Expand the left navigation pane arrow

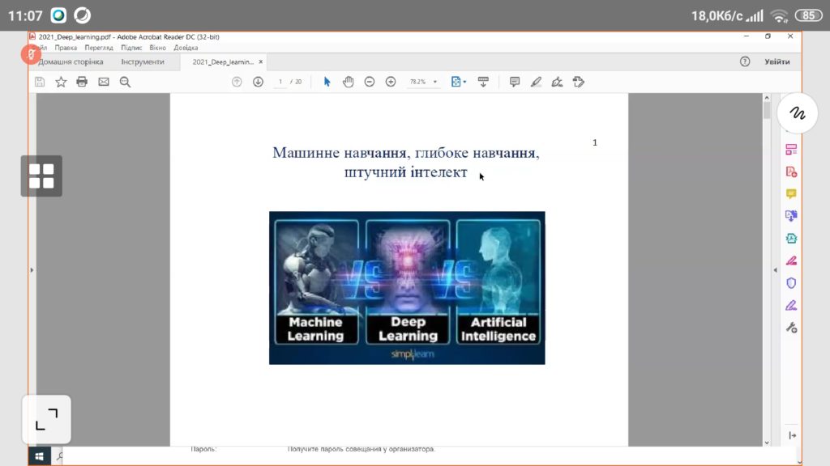pos(32,269)
